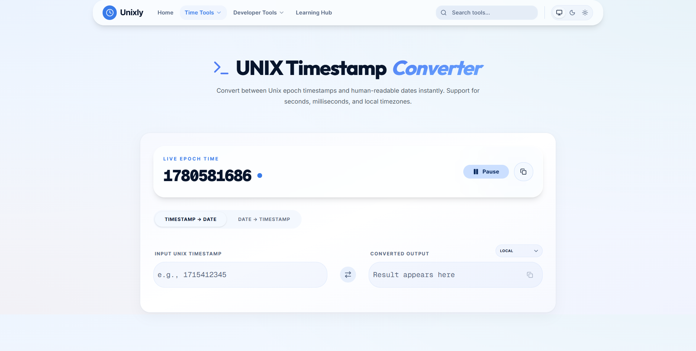
Task: Expand the Developer Tools menu
Action: (x=258, y=13)
